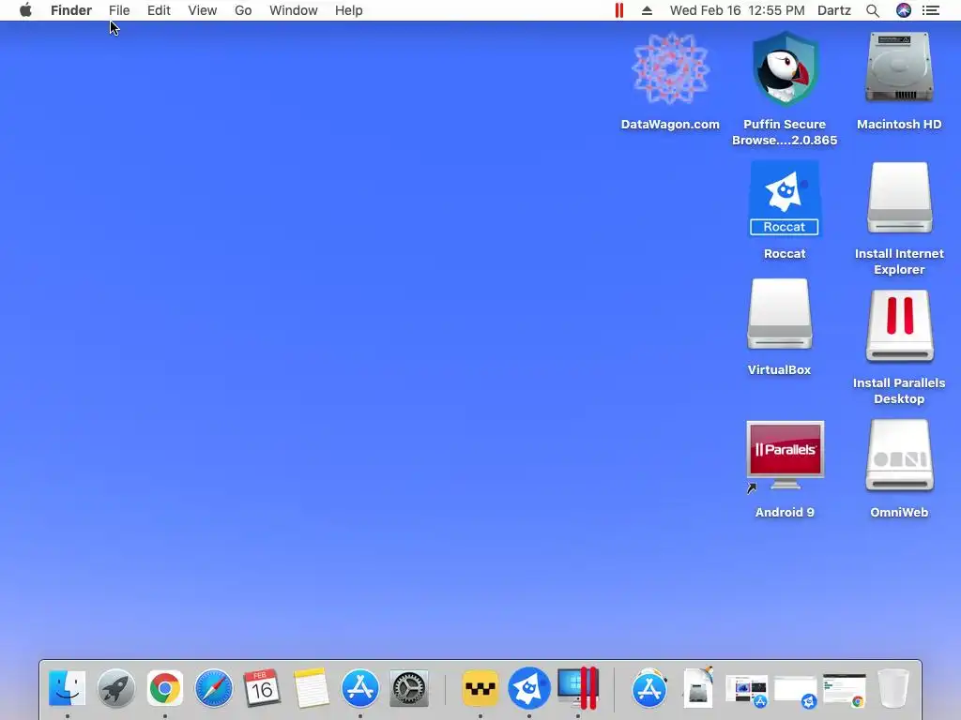Select the Install Parallels Desktop disk
The height and width of the screenshot is (720, 961).
(899, 326)
